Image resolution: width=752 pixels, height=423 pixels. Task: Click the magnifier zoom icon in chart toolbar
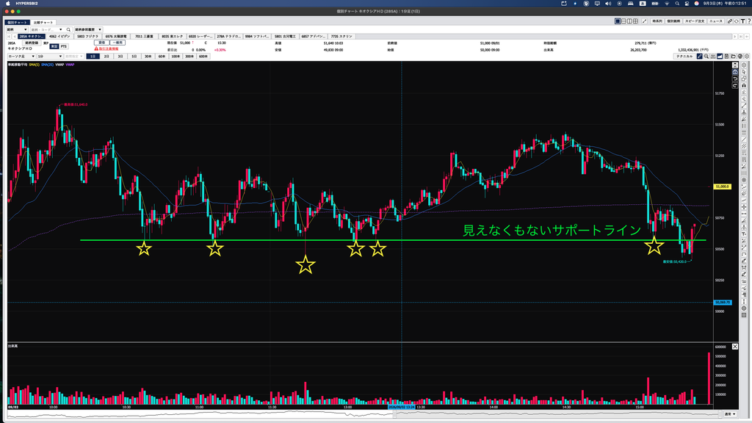click(x=706, y=56)
